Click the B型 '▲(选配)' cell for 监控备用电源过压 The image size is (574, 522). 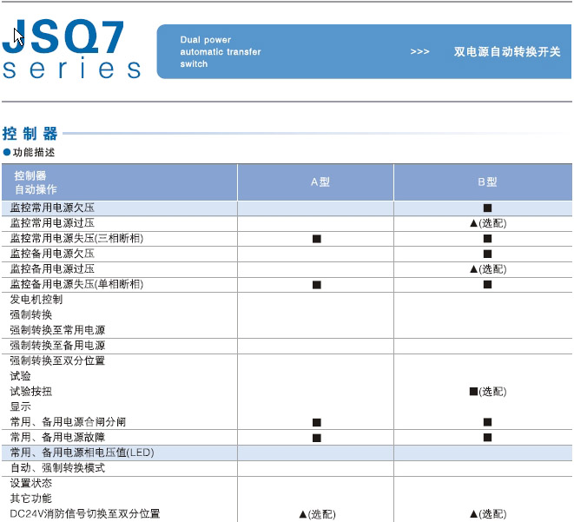click(488, 269)
